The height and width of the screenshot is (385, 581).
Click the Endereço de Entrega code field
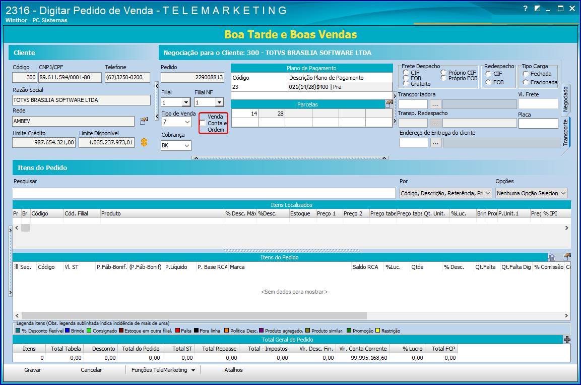[x=414, y=142]
